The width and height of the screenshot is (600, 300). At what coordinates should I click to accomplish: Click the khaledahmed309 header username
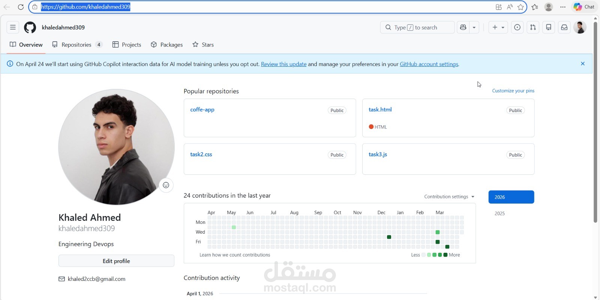[63, 27]
